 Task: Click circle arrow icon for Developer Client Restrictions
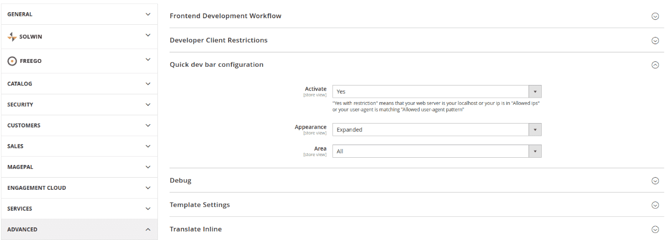[655, 40]
